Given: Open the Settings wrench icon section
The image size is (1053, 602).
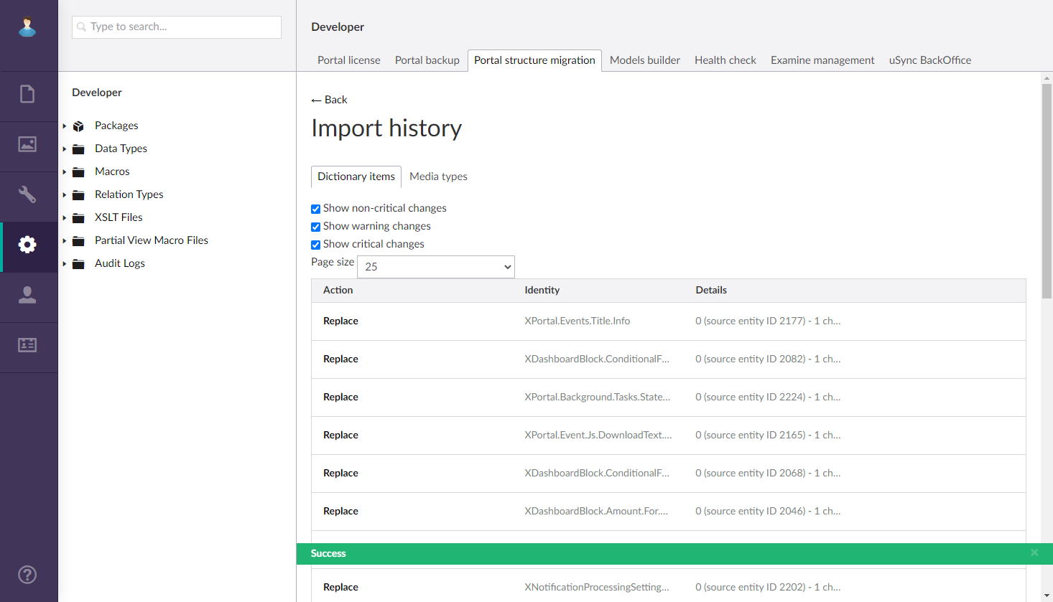Looking at the screenshot, I should click(27, 194).
